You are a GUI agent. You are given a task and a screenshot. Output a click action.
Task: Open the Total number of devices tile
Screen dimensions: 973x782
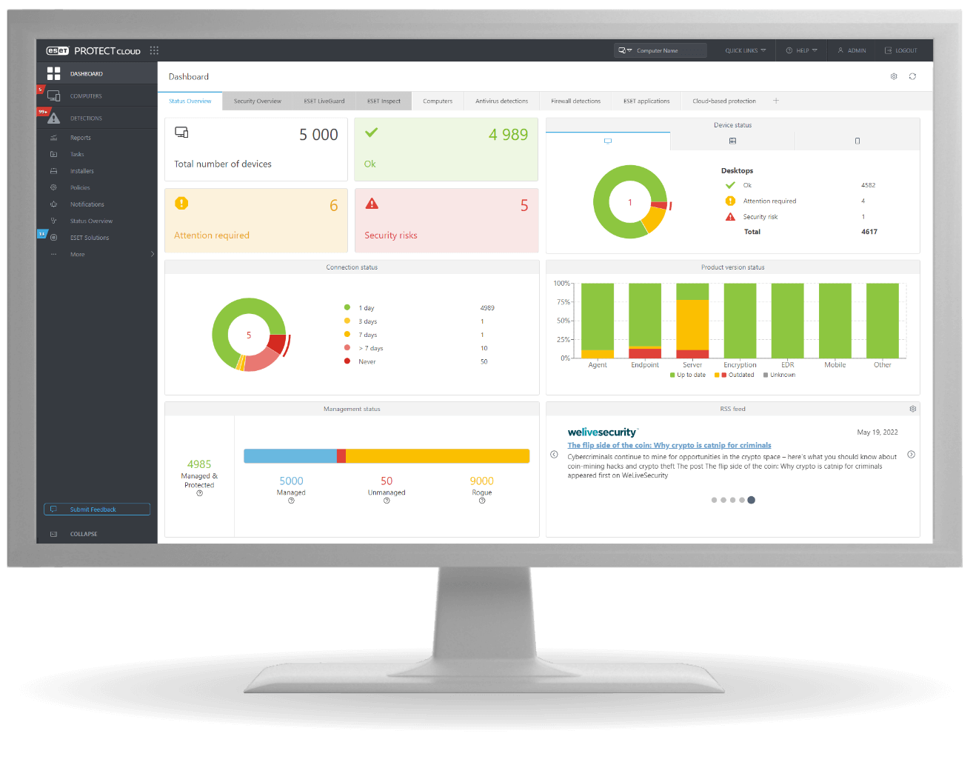click(256, 150)
